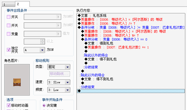Click the 移动路线... button
Screen dimensions: 187x110
59,74
